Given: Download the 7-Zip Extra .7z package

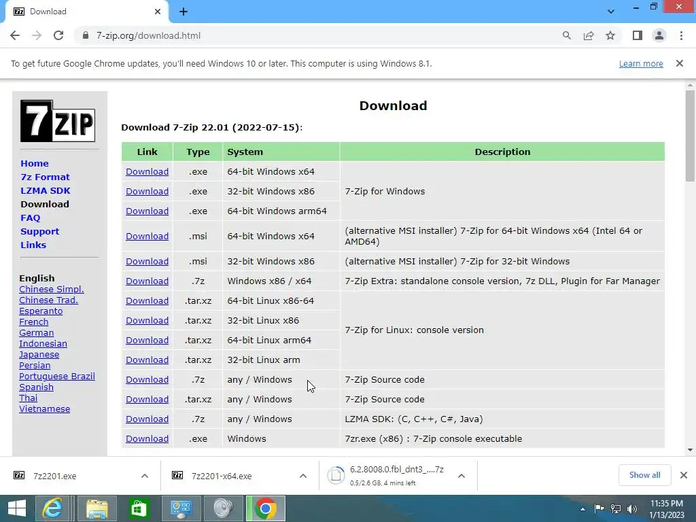Looking at the screenshot, I should pyautogui.click(x=147, y=281).
